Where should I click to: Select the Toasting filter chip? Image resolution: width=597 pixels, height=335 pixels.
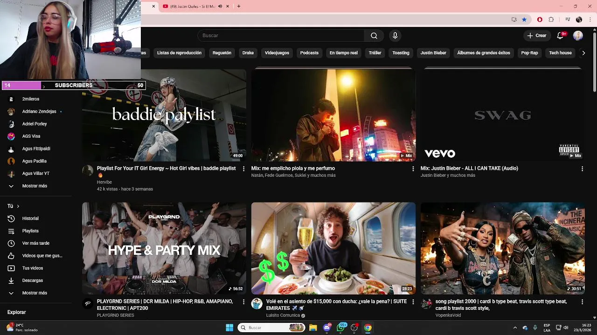pyautogui.click(x=401, y=53)
